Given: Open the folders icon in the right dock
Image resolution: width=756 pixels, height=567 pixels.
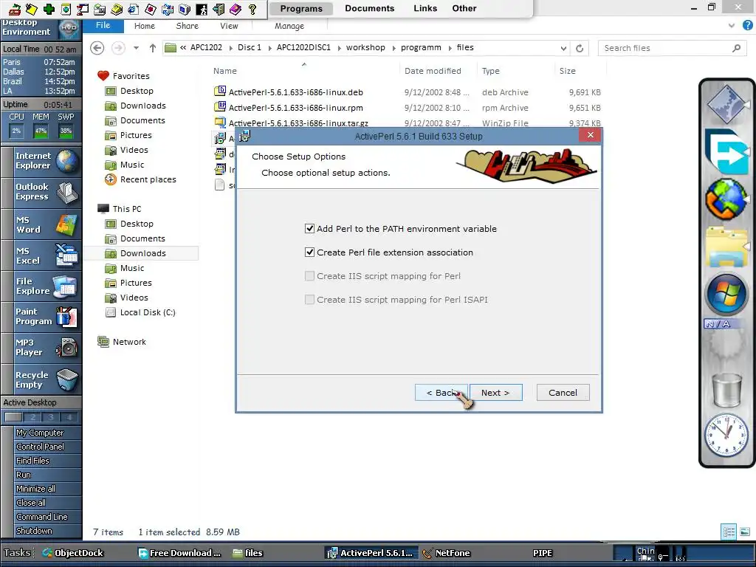Looking at the screenshot, I should coord(726,247).
